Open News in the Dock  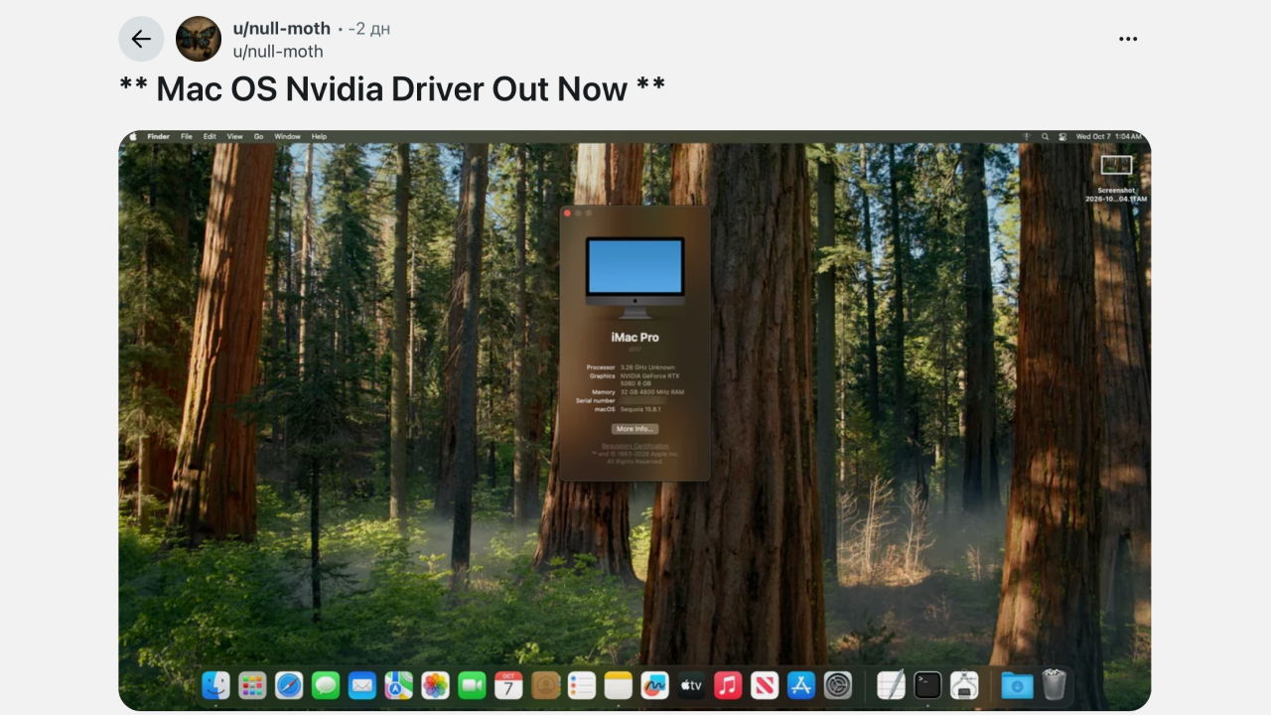pos(765,685)
